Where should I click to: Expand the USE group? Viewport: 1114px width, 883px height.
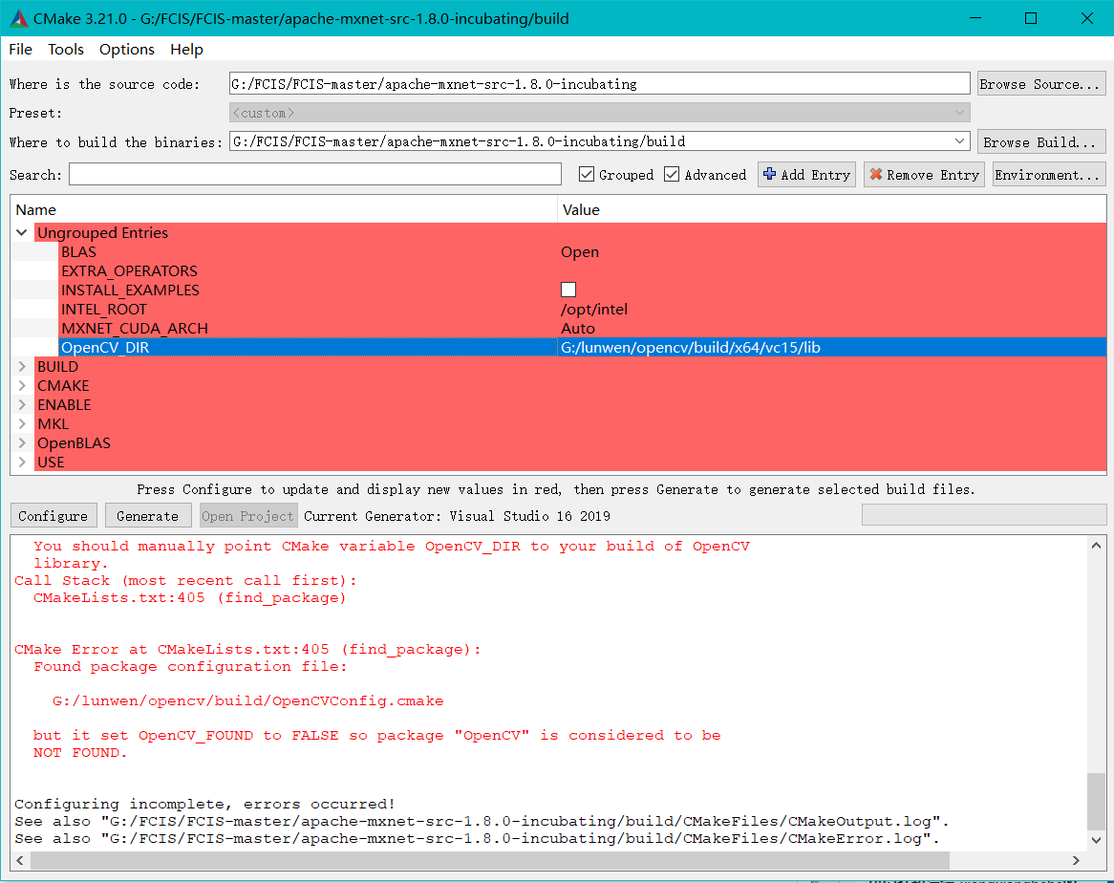(22, 463)
